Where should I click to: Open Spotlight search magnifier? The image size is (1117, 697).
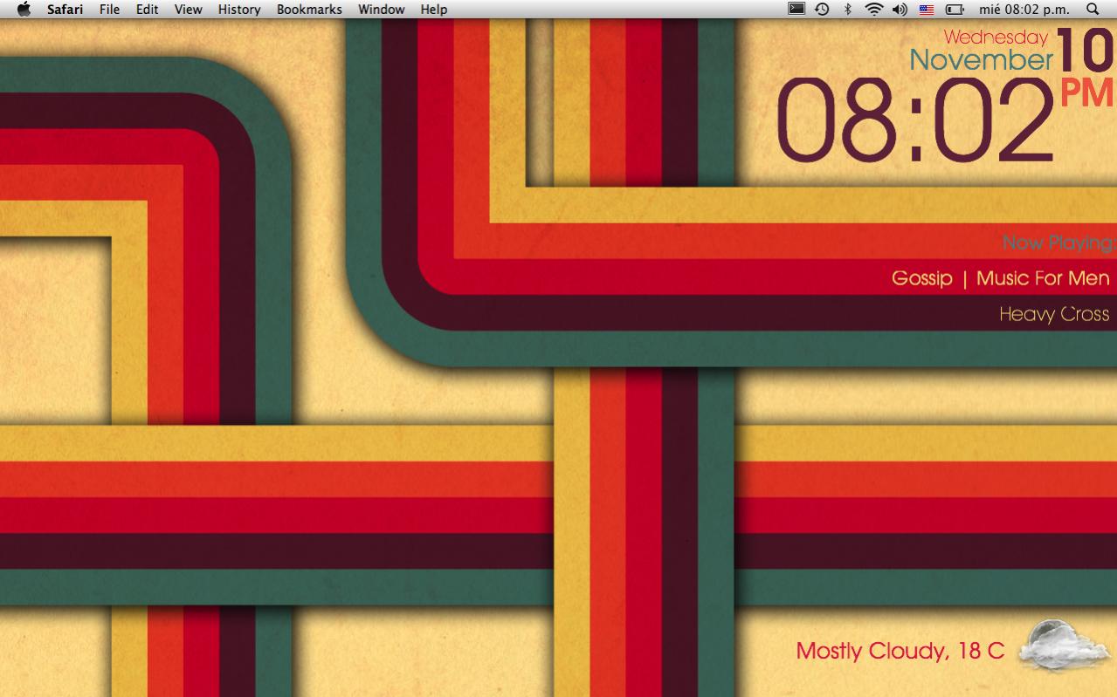1092,9
